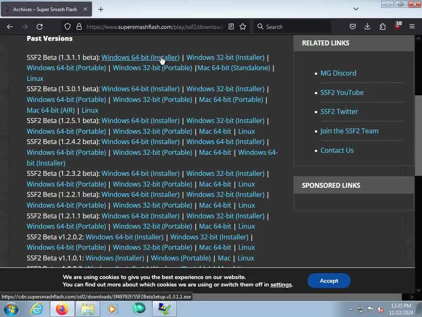Download v1.1.0.1 Mac build
This screenshot has width=422, height=317.
pos(224,258)
